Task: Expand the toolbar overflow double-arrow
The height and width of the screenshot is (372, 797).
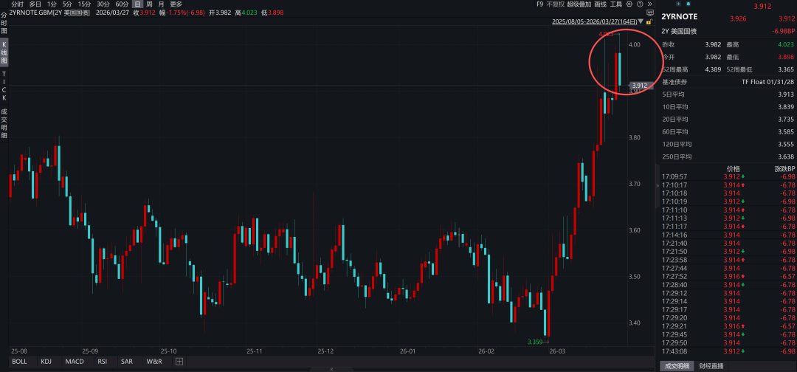Action: click(649, 4)
